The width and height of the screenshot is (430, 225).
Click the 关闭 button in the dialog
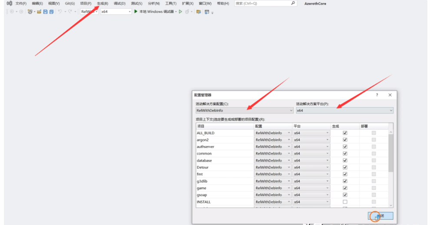(380, 216)
